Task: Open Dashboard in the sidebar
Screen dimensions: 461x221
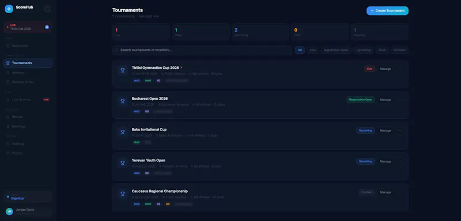Action: 28,46
